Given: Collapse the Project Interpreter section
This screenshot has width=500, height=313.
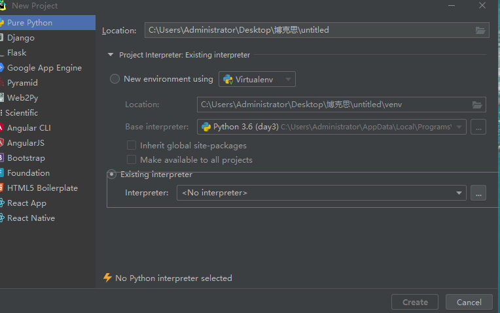Looking at the screenshot, I should click(x=111, y=56).
